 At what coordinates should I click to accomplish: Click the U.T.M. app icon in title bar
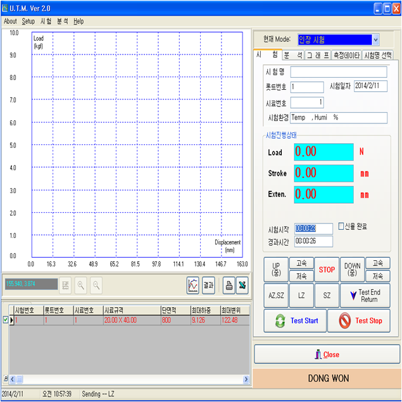4,8
